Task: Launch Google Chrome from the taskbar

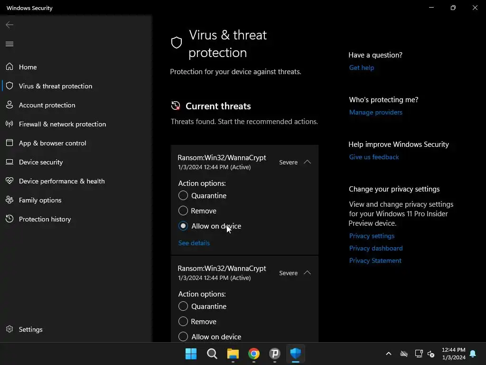Action: point(253,354)
